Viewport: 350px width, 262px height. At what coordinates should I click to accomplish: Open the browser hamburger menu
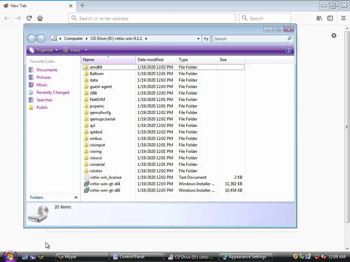tap(343, 18)
